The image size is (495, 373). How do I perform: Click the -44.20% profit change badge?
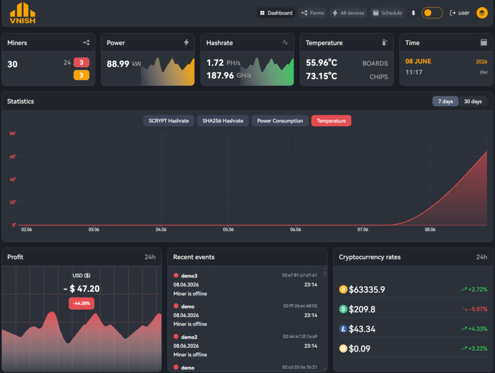point(81,303)
